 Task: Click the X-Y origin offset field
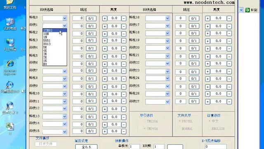click(216, 147)
